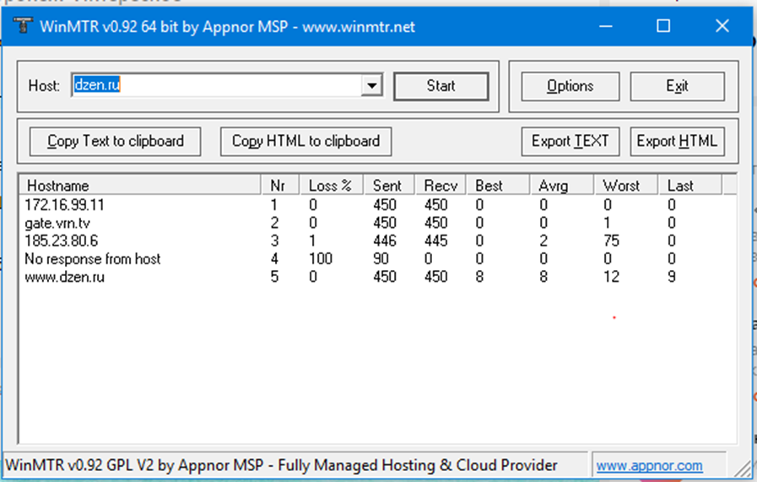Open the www.appnor.com link
This screenshot has width=757, height=482.
(649, 466)
